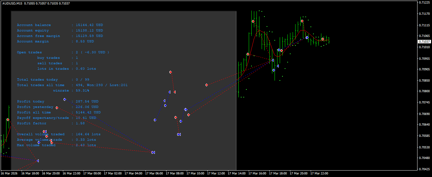432x177 pixels.
Task: Select the red arrow next to Profit yesterday text
Action: point(57,108)
